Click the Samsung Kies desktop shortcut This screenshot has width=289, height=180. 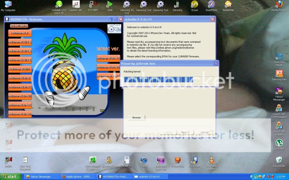click(279, 75)
